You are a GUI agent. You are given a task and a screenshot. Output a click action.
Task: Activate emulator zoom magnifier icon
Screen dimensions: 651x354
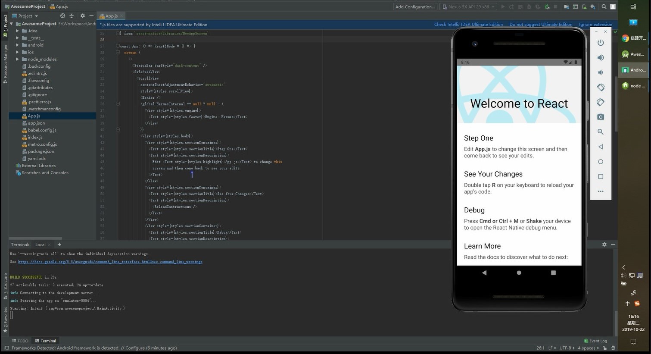tap(601, 132)
